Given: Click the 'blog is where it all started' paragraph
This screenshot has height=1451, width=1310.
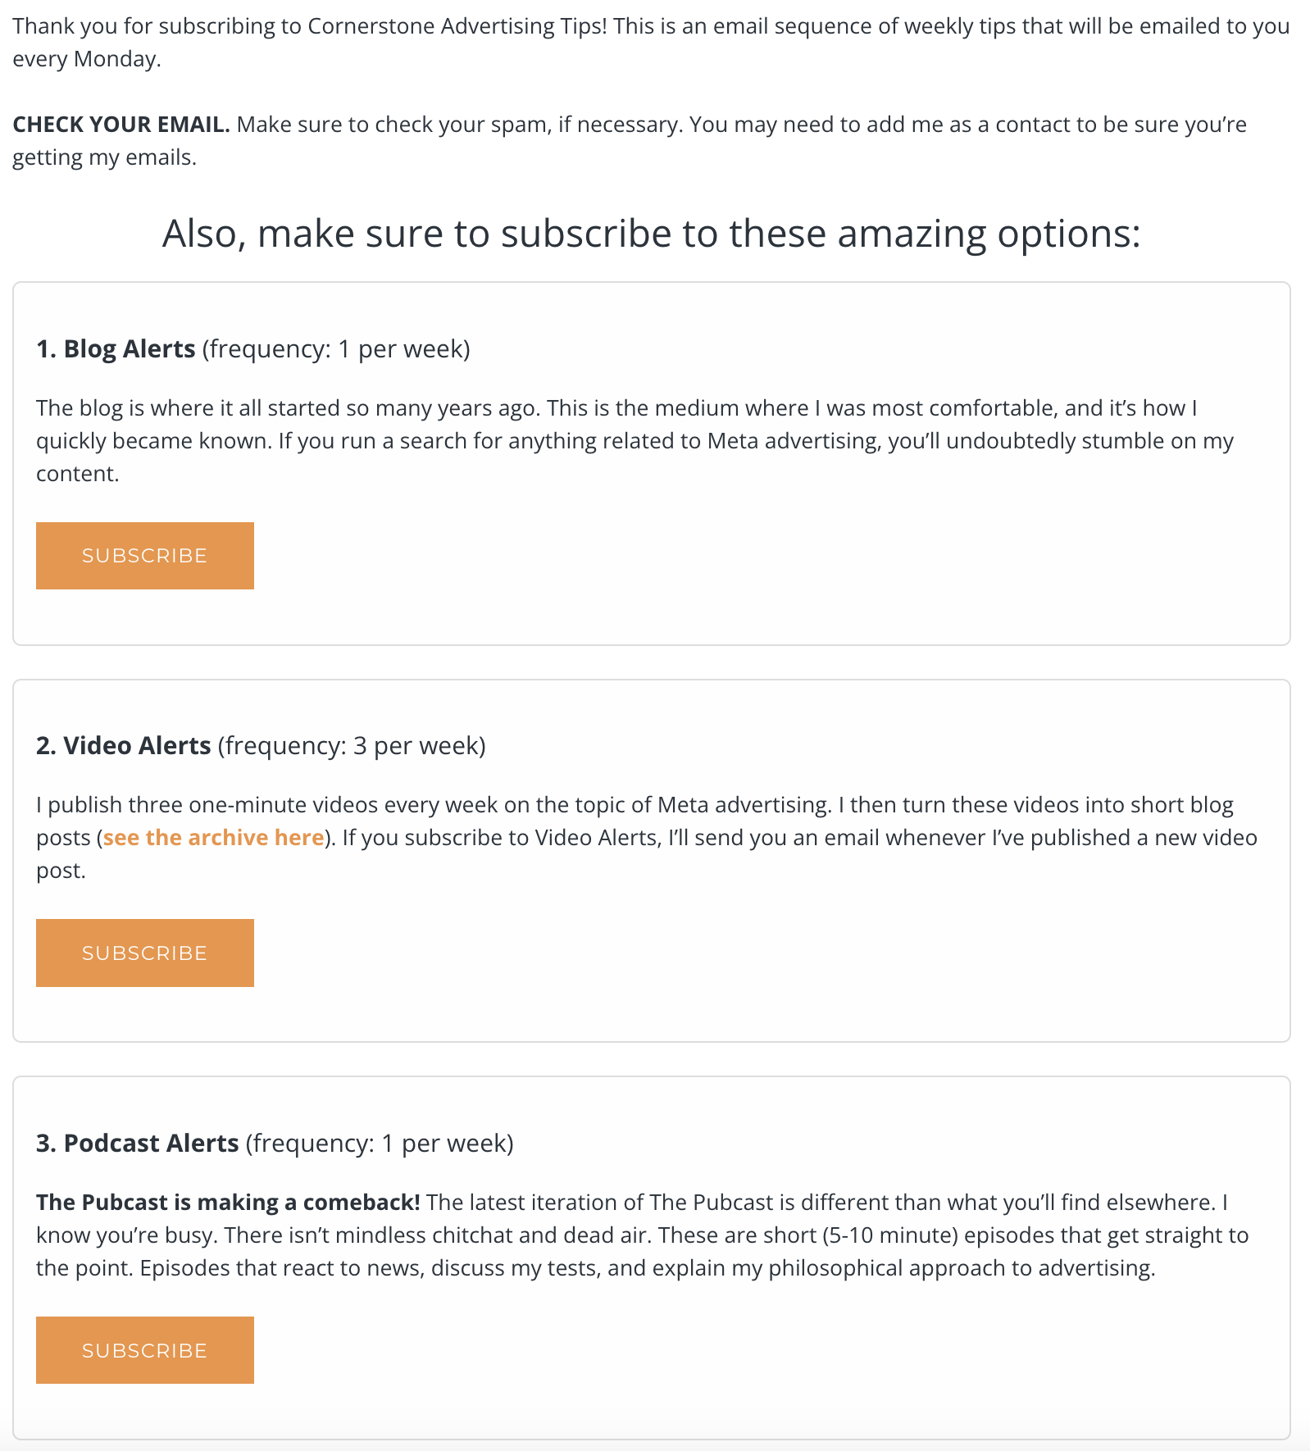Looking at the screenshot, I should (x=635, y=441).
